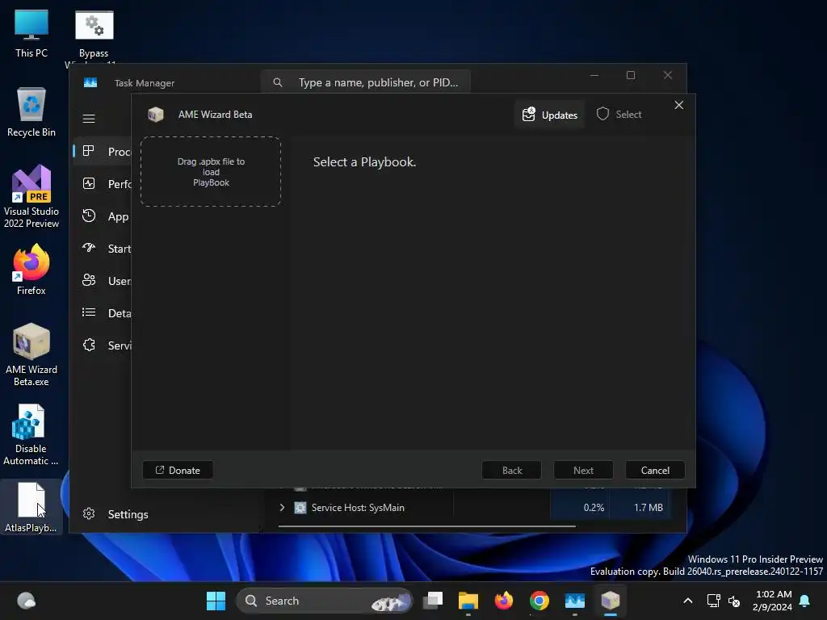The width and height of the screenshot is (827, 620).
Task: Click the Back button
Action: pyautogui.click(x=511, y=471)
